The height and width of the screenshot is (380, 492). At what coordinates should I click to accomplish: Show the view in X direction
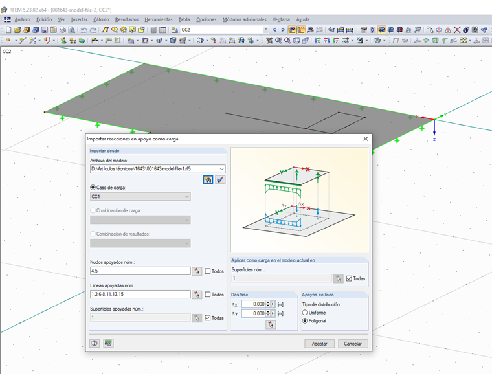(318, 40)
